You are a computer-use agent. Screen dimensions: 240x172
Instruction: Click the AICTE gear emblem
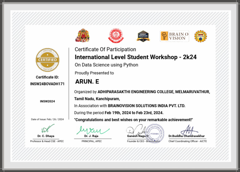pos(201,36)
